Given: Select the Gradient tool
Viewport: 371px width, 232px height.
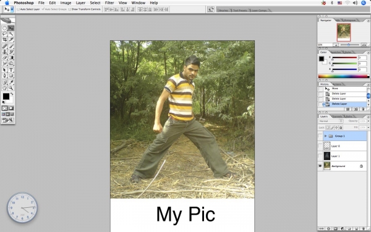Looking at the screenshot, I should (x=11, y=58).
